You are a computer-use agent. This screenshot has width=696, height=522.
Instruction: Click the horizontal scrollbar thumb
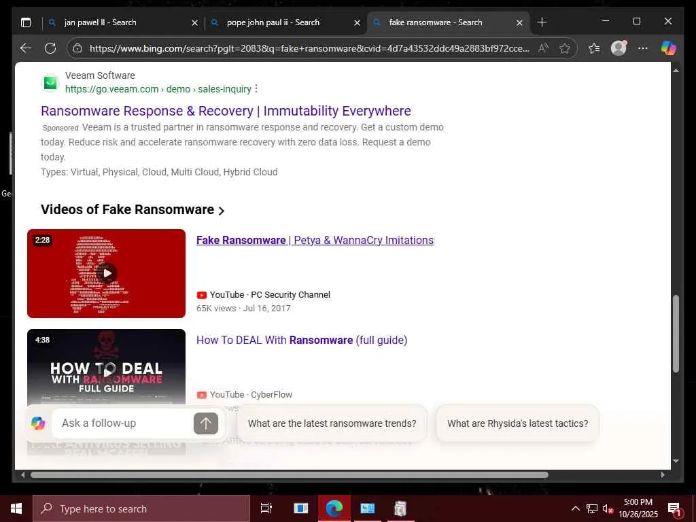290,475
